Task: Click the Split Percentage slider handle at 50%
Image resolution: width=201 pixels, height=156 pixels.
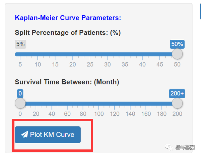Action: pos(177,54)
